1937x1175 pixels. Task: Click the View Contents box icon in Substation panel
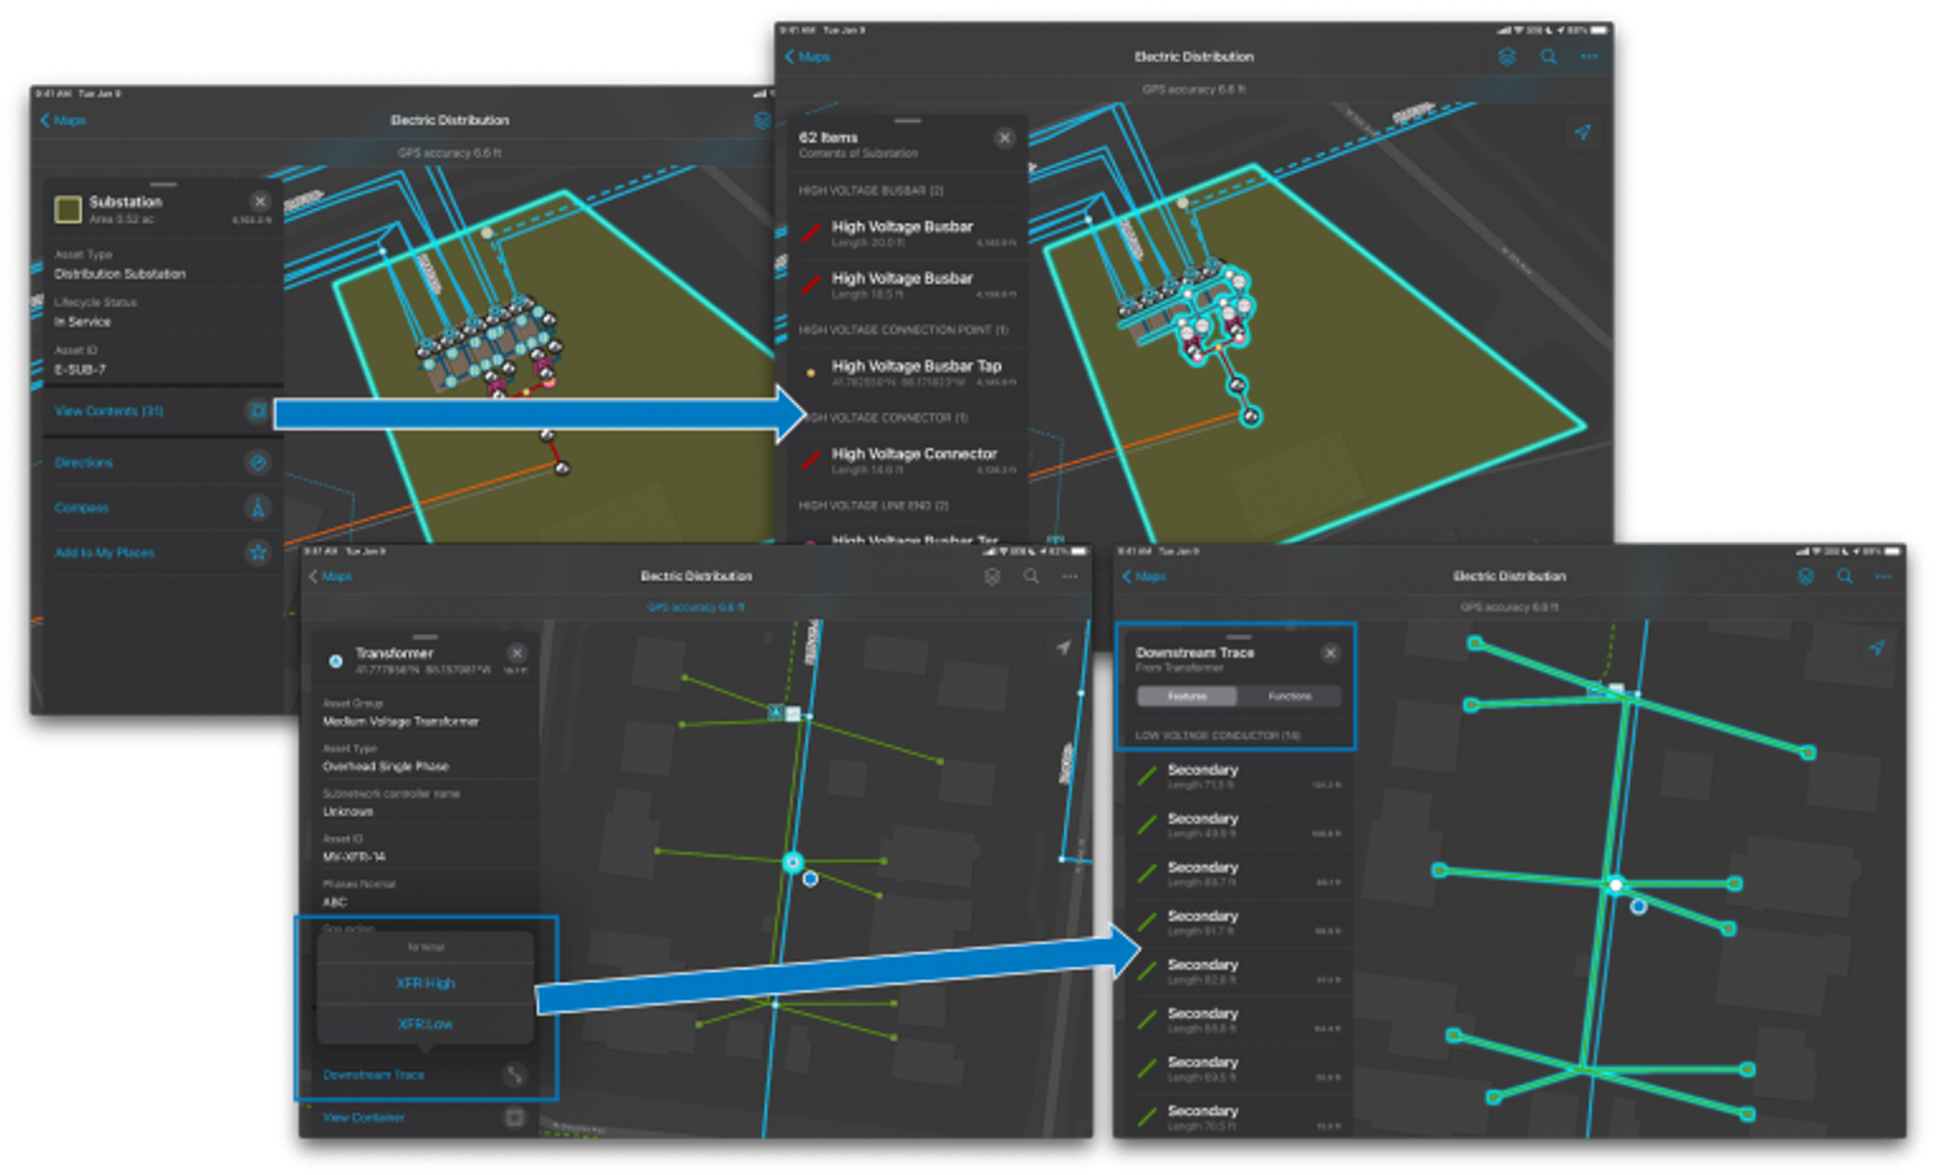pos(258,410)
